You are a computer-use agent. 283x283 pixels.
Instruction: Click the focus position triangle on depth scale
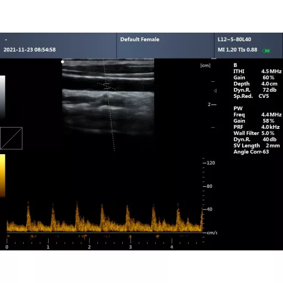(x=215, y=91)
